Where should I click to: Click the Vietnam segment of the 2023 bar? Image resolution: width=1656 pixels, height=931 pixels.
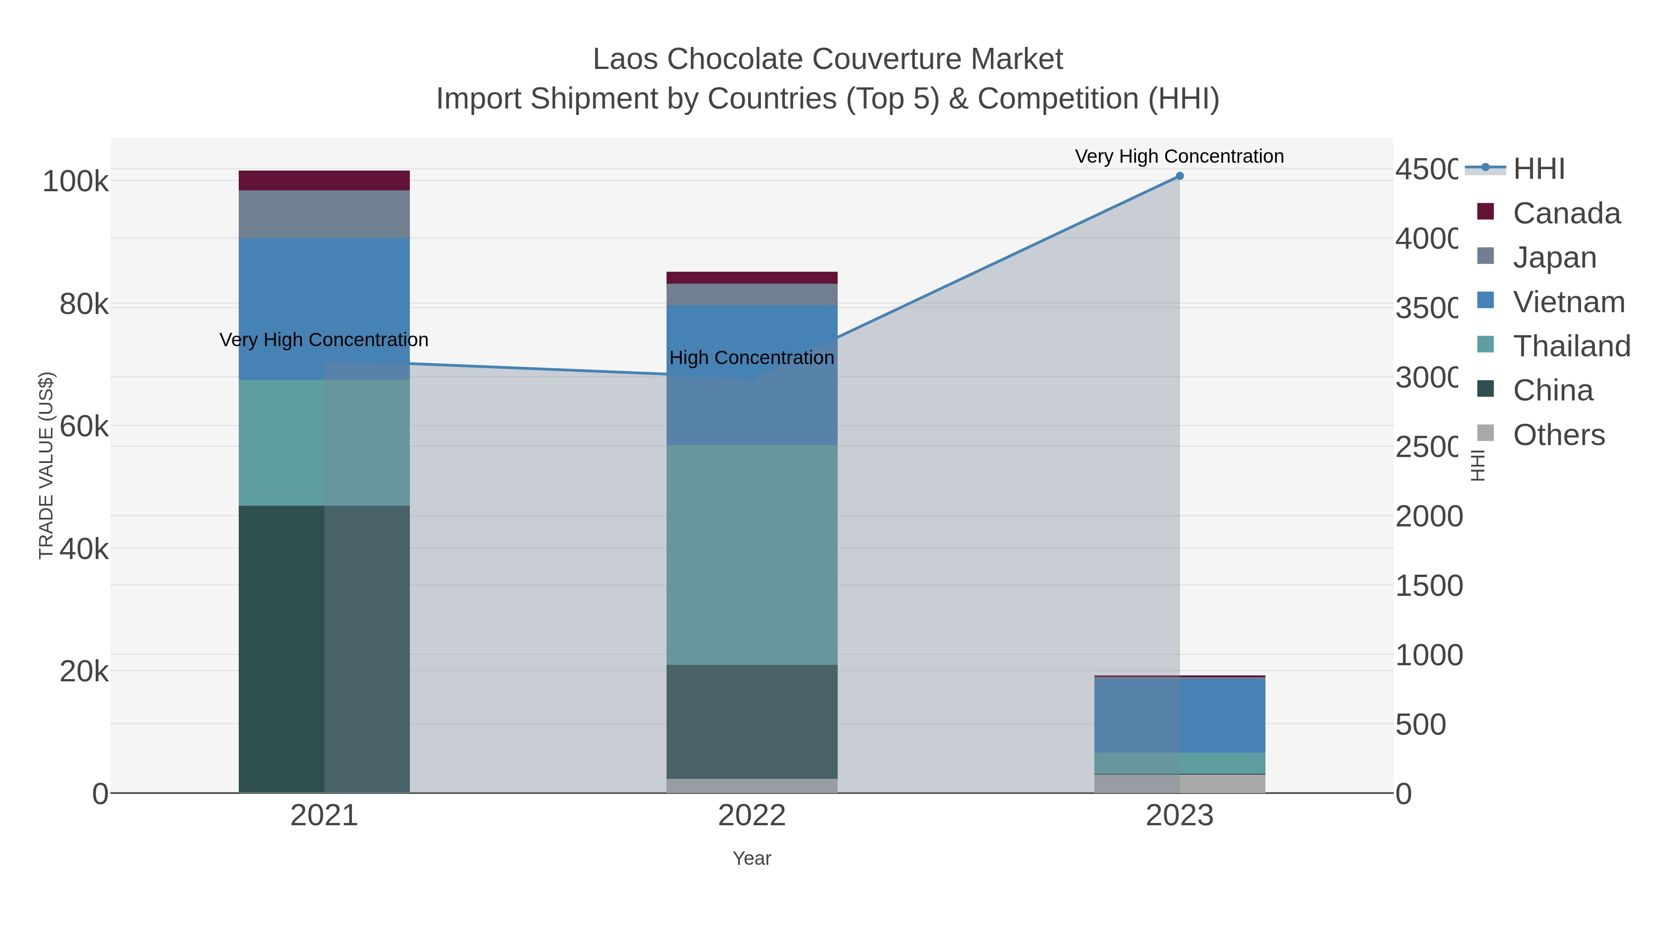[1179, 715]
